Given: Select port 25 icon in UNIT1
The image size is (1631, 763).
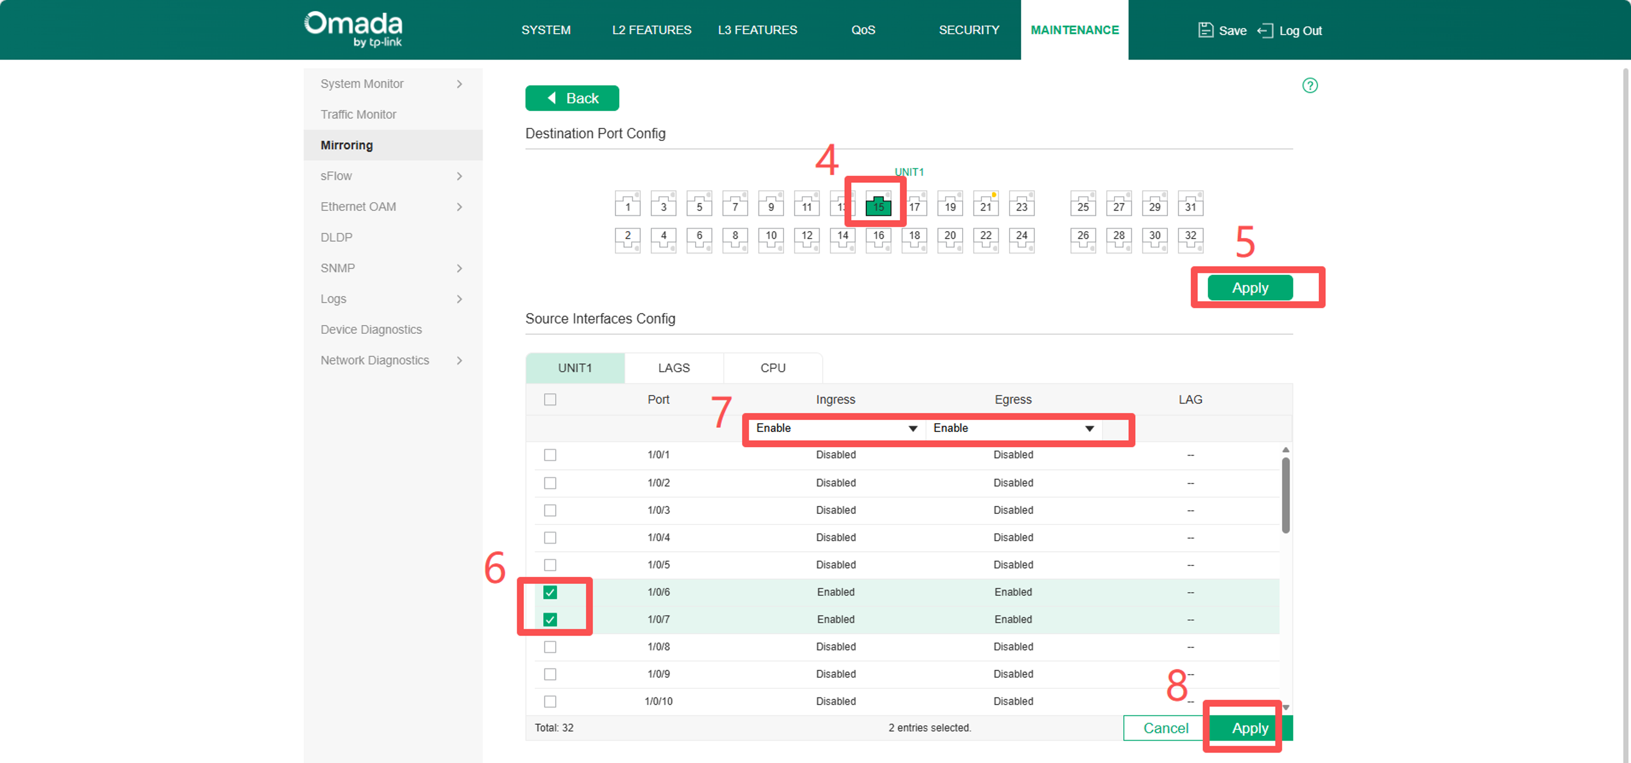Looking at the screenshot, I should click(1083, 203).
